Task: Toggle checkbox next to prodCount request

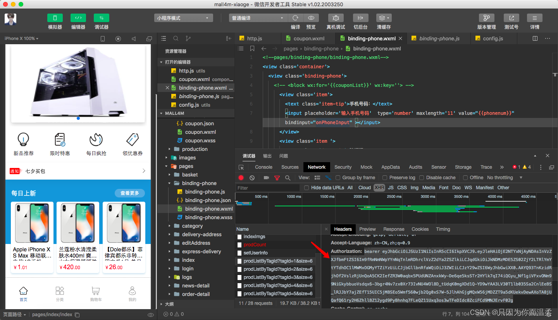Action: coord(239,245)
